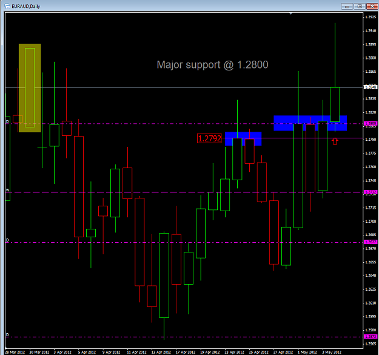Screen dimensions: 379x355
Task: Click the '13 Apr 2012' date label
Action: tap(161, 352)
